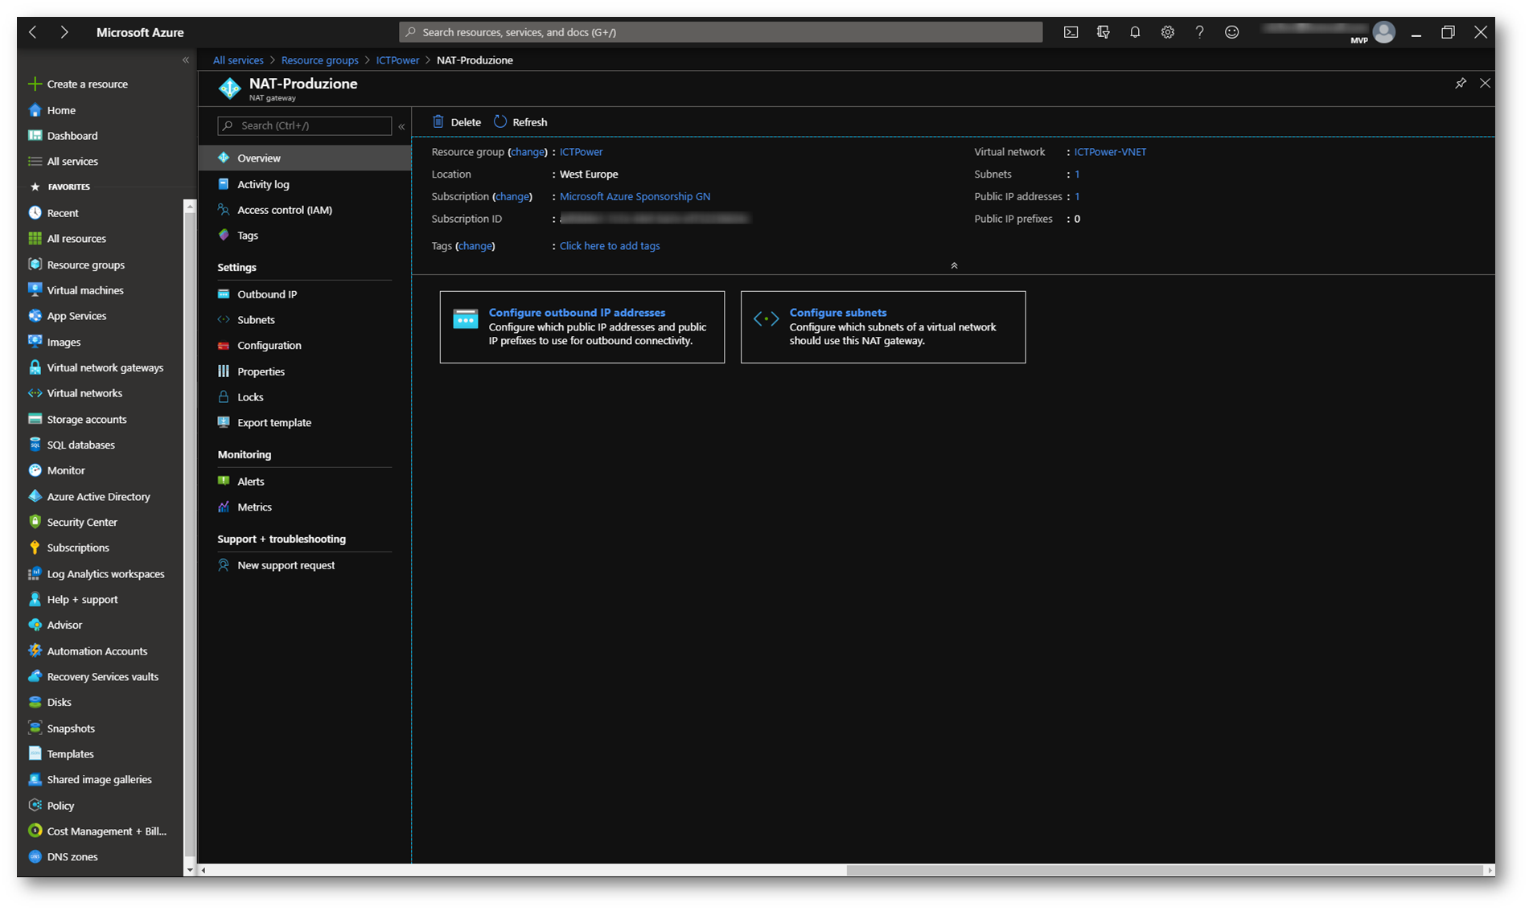Open ICTPower resource group link in essentials
This screenshot has height=911, width=1529.
[x=581, y=152]
